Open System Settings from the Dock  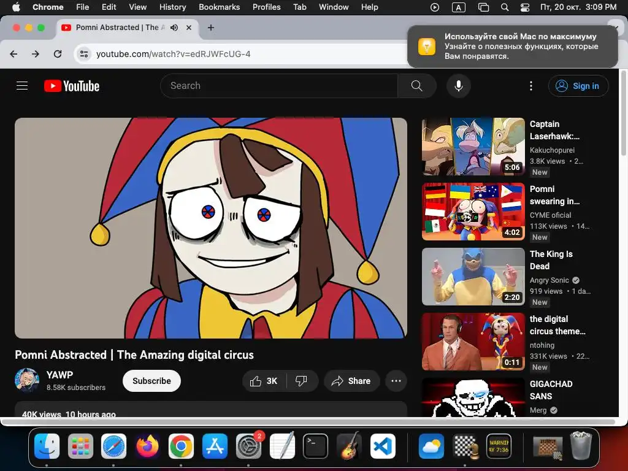click(248, 446)
